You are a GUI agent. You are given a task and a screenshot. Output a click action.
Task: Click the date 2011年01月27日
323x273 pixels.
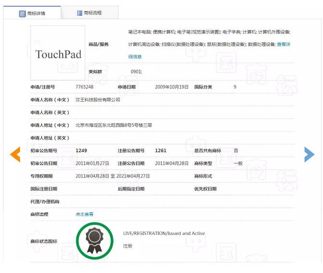coord(92,163)
